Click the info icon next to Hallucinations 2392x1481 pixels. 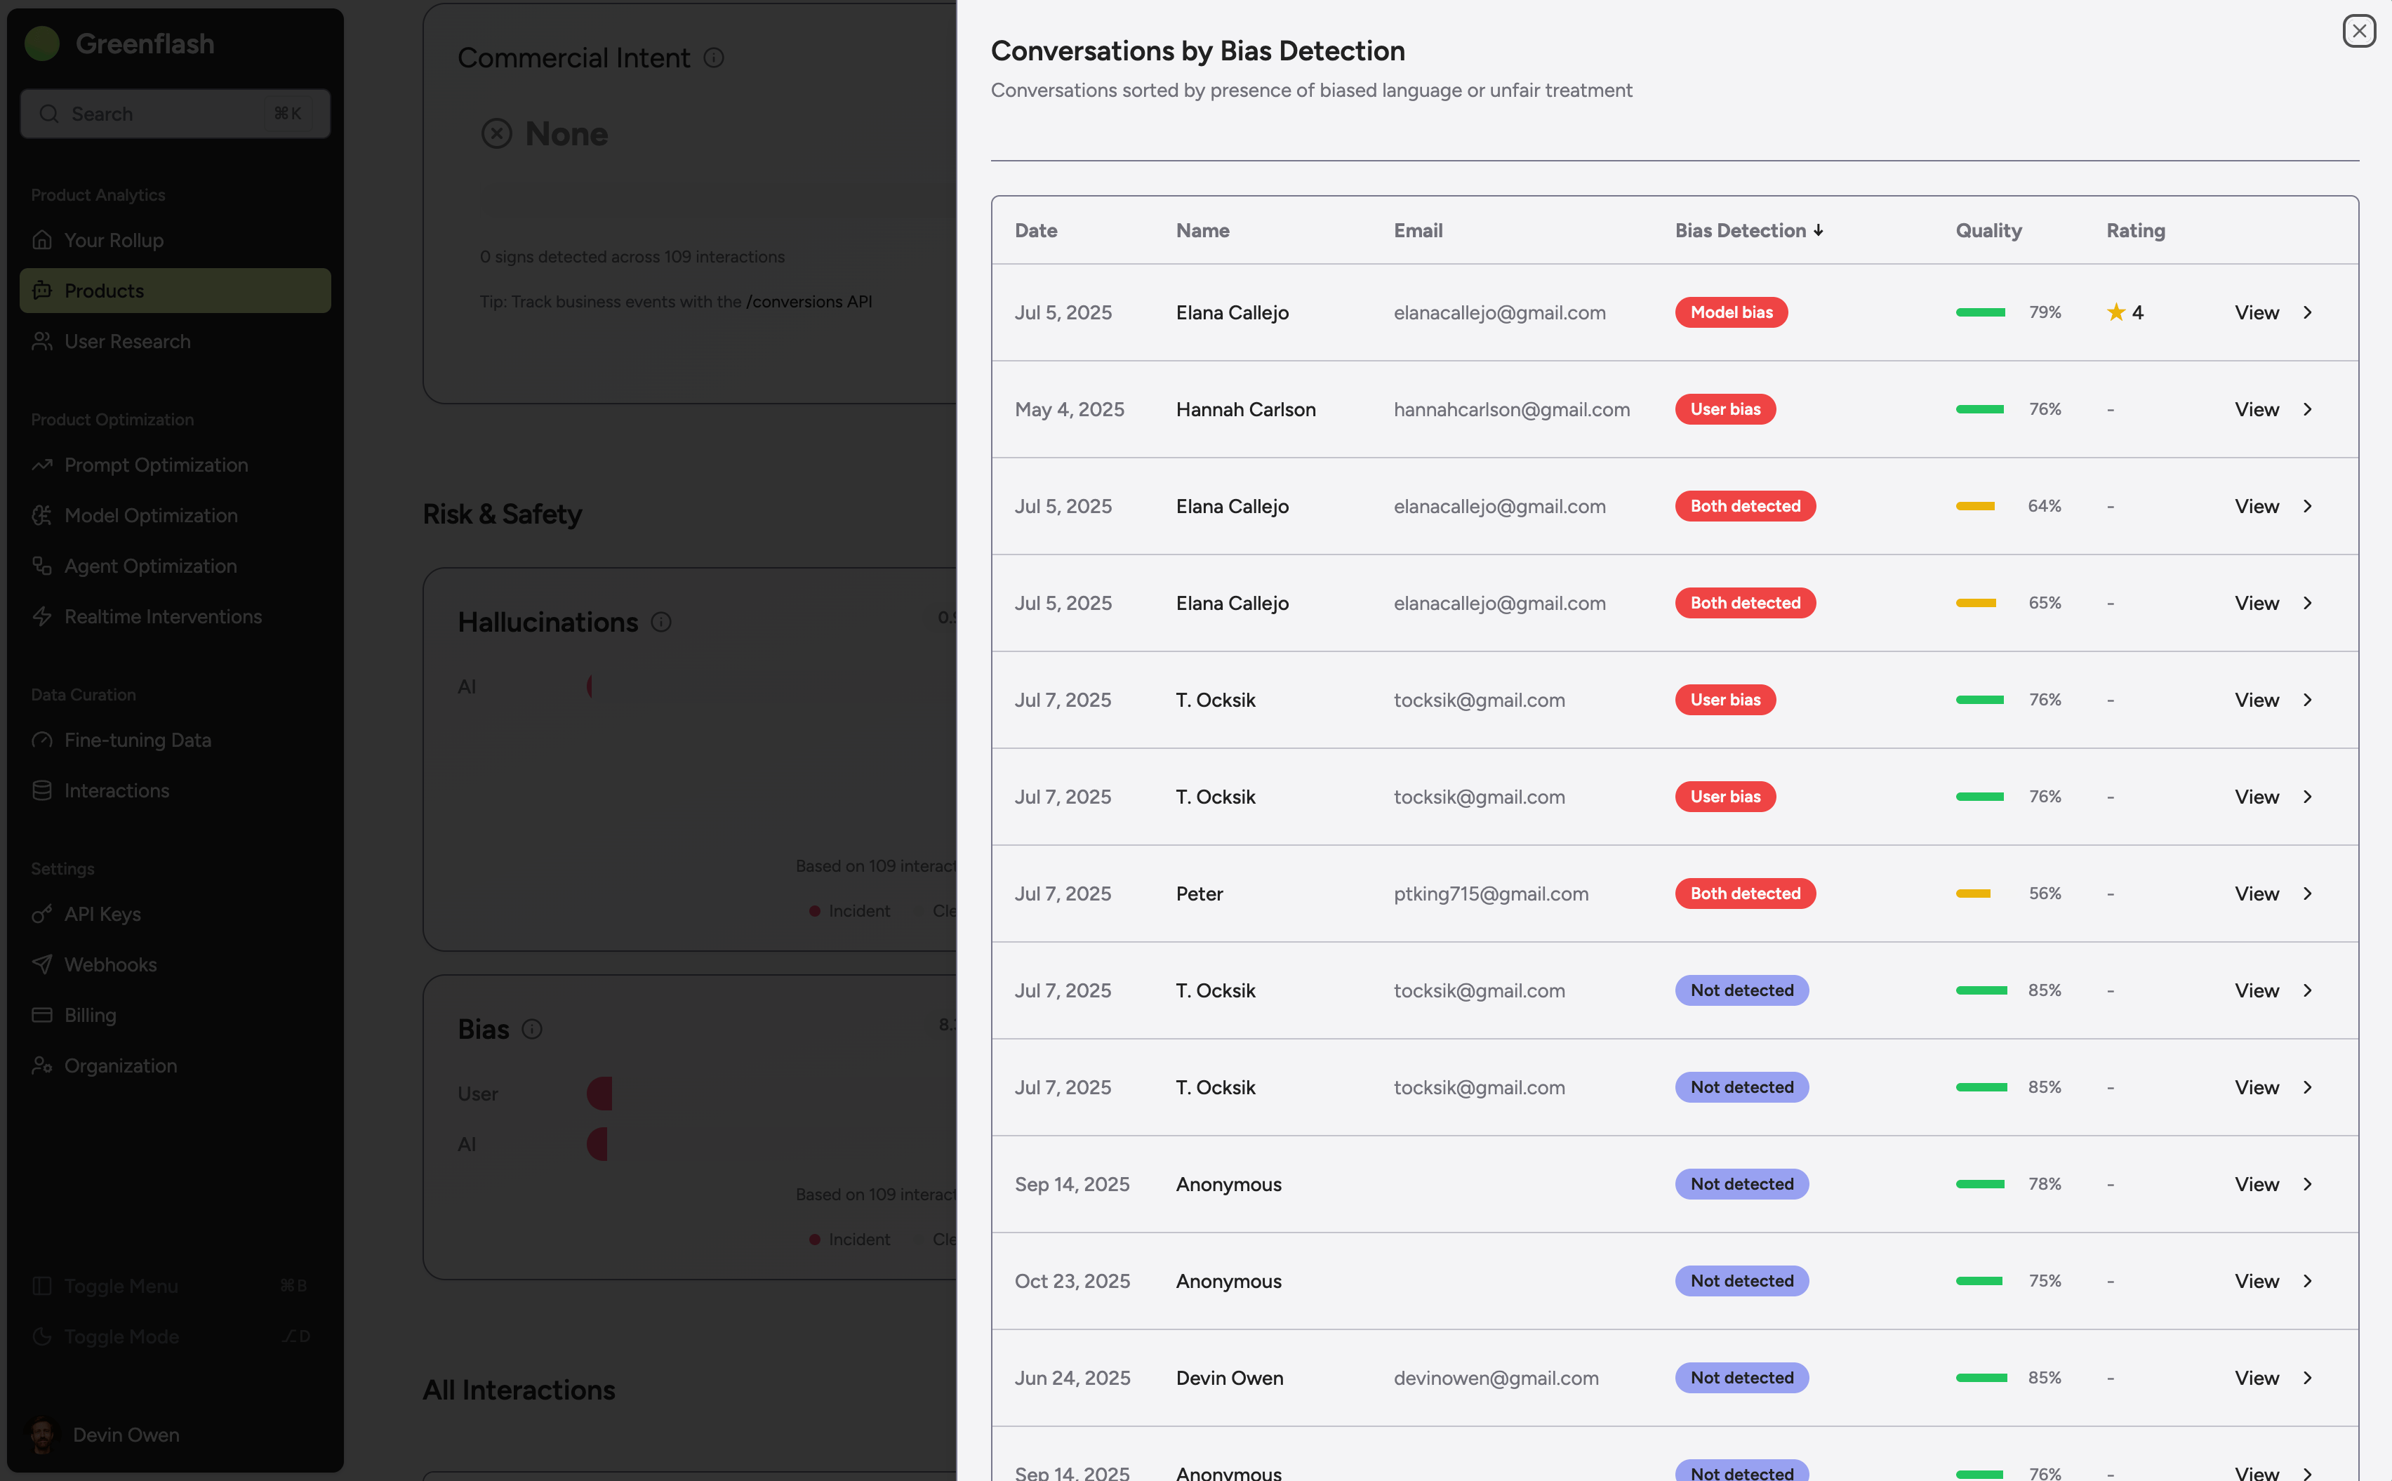(661, 622)
